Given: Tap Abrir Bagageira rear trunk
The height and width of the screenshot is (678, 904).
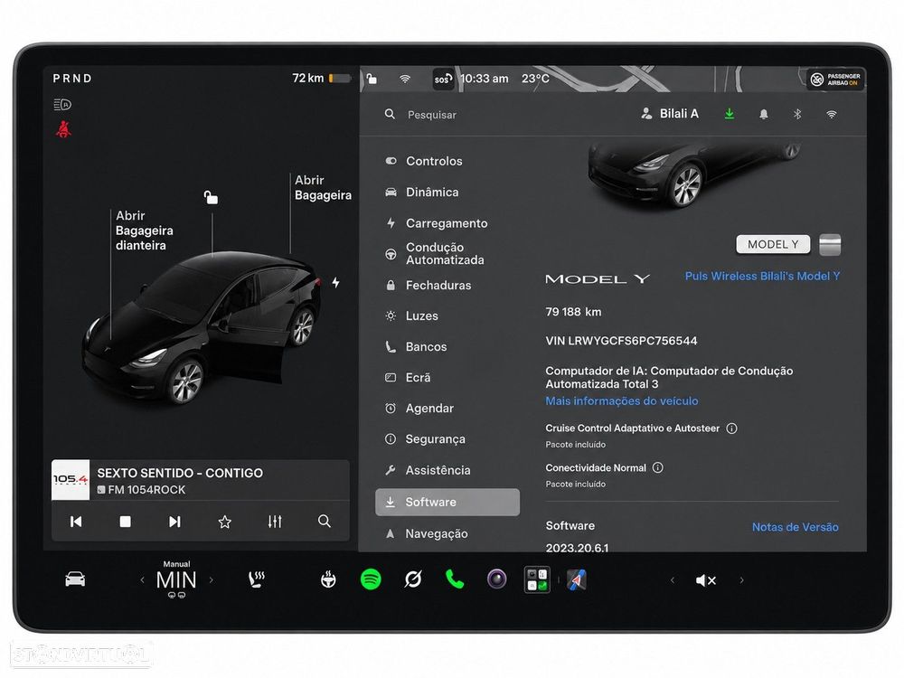Looking at the screenshot, I should coord(323,188).
